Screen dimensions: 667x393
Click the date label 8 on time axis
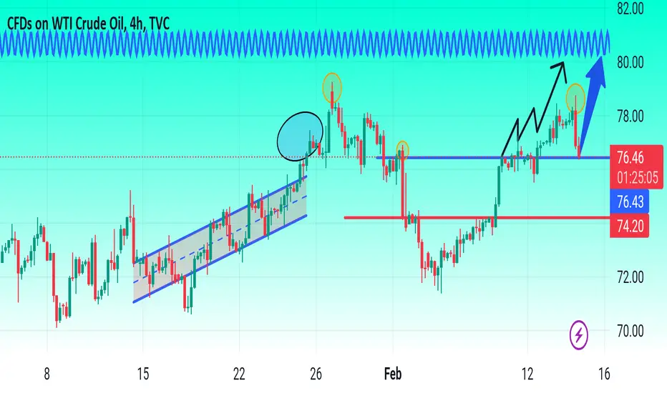point(47,374)
